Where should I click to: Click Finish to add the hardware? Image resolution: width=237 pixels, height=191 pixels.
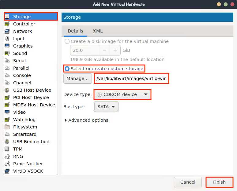[x=219, y=182]
